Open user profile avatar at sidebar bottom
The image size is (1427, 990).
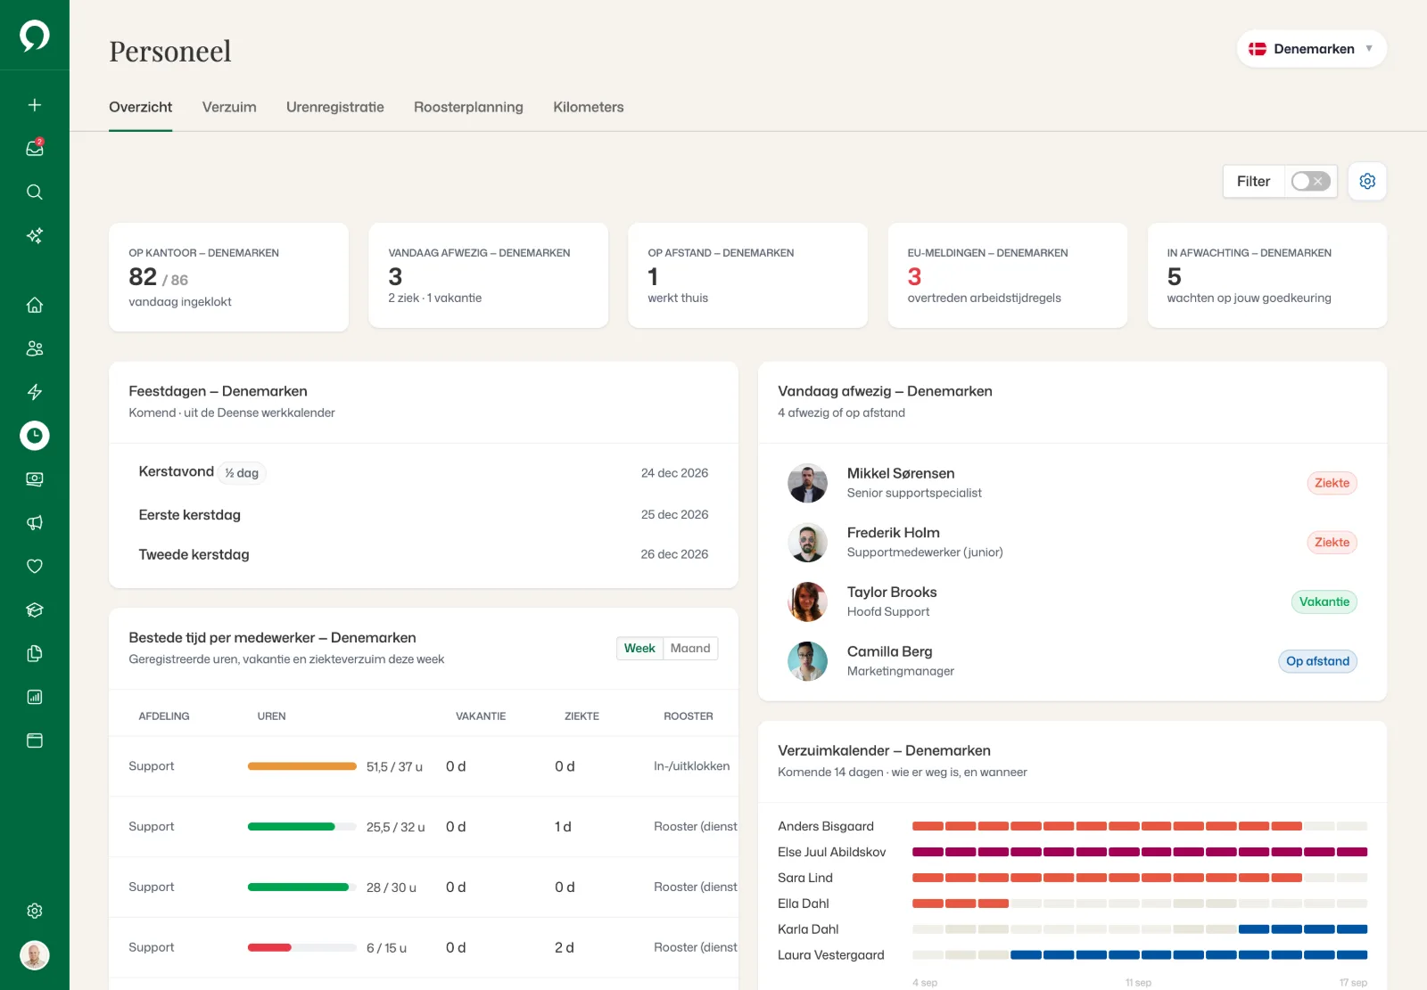tap(35, 955)
